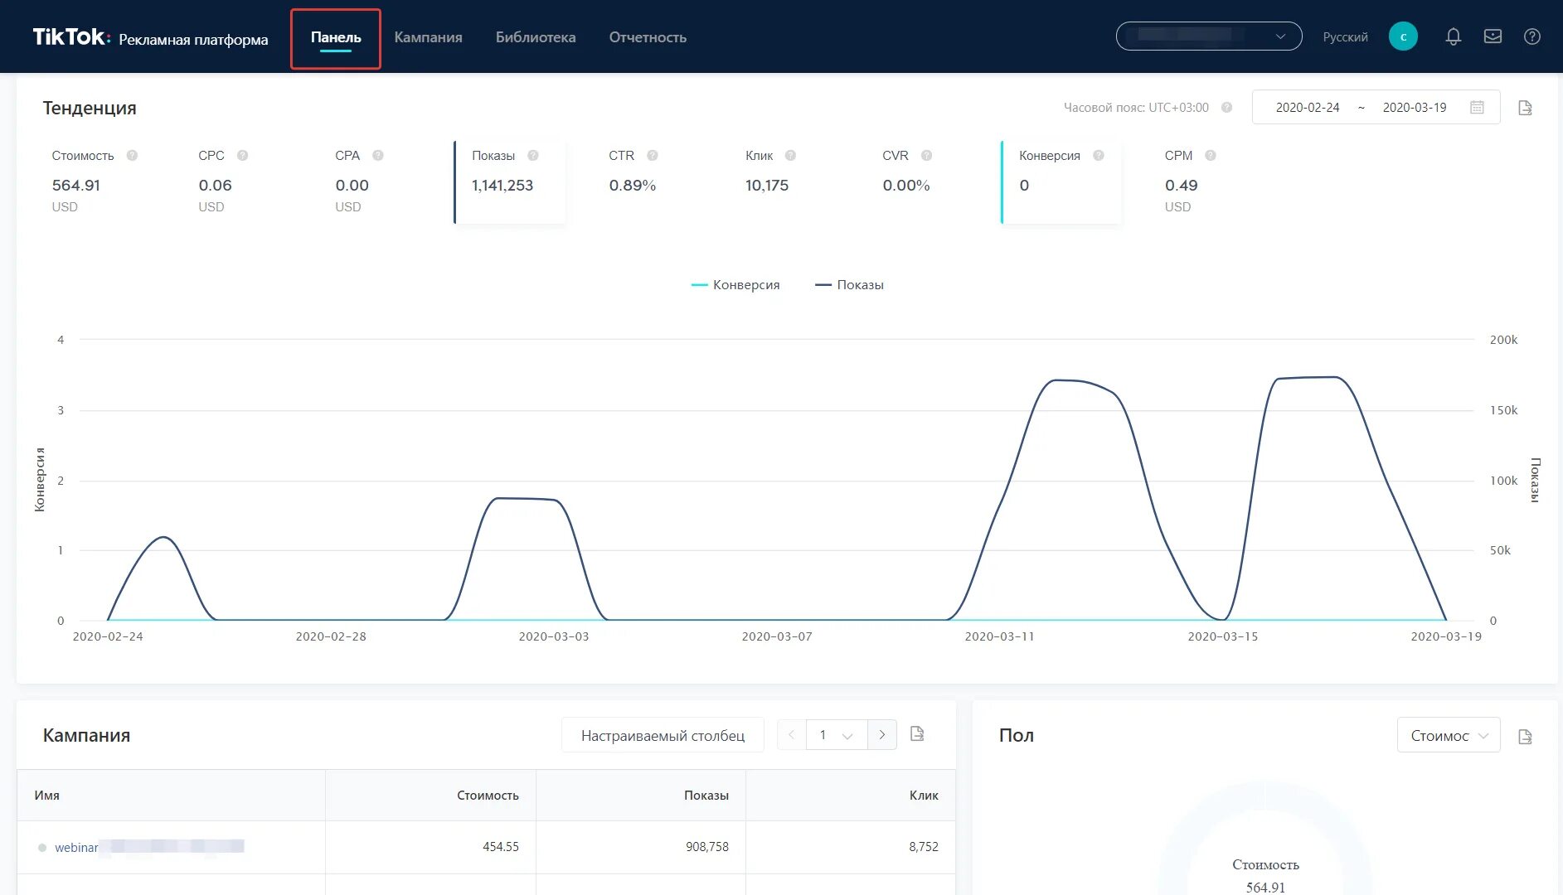Screen dimensions: 1563x895
Task: Click help icon next to CTR metric
Action: pos(653,156)
